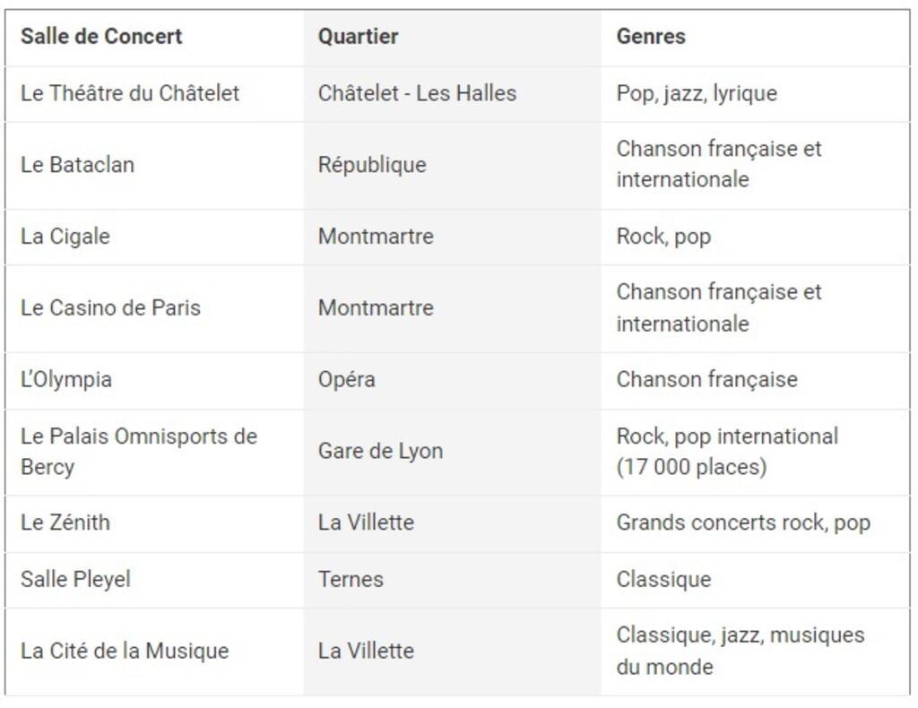This screenshot has height=708, width=918.
Task: Select the L'Olympia venue cell
Action: 154,380
